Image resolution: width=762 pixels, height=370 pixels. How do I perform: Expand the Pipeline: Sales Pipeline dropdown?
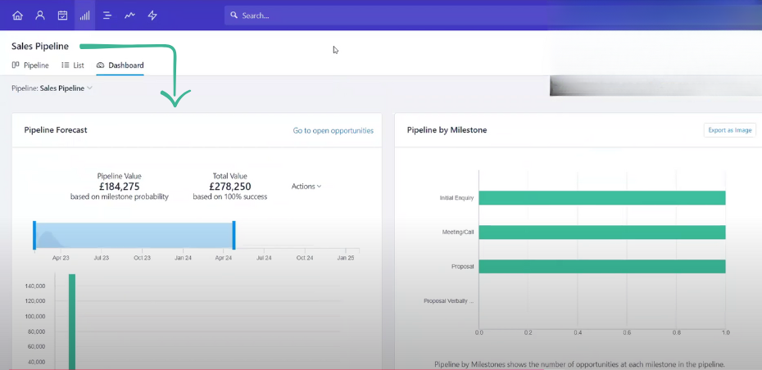coord(52,88)
